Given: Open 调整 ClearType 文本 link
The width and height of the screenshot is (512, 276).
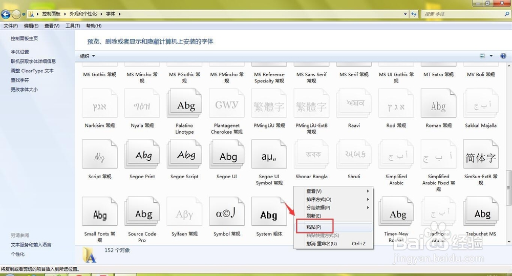Looking at the screenshot, I should pos(32,71).
